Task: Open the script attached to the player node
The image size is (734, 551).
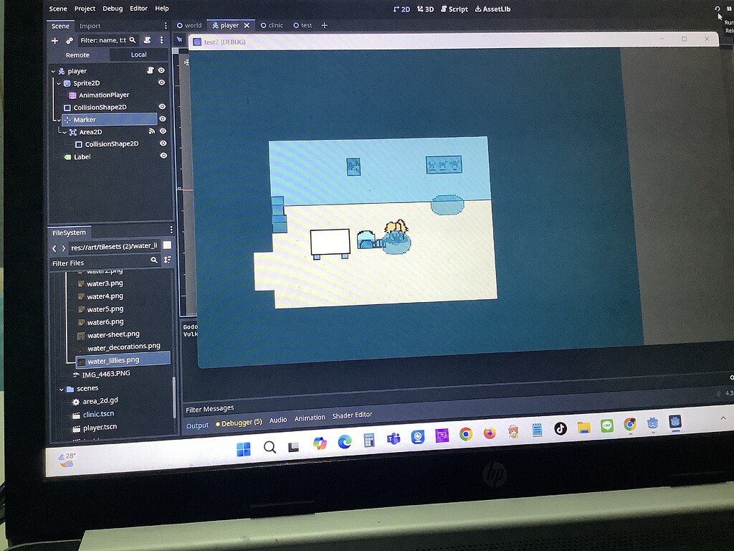Action: tap(151, 70)
